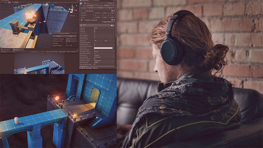Open Particle System settings gear icon
Viewport: 263px width, 148px height.
(114, 20)
